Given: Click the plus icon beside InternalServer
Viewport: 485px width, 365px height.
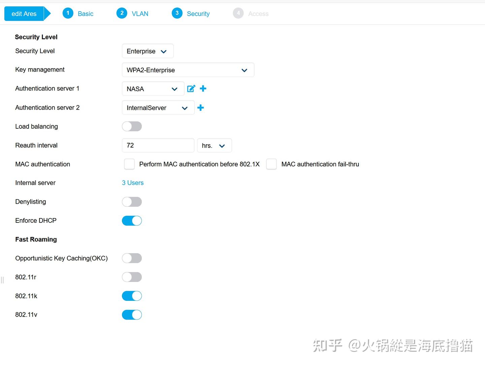Looking at the screenshot, I should tap(201, 108).
